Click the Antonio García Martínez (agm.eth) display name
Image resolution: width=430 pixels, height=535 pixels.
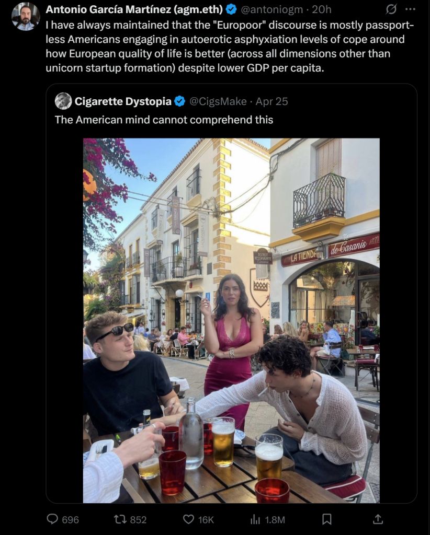pos(134,9)
